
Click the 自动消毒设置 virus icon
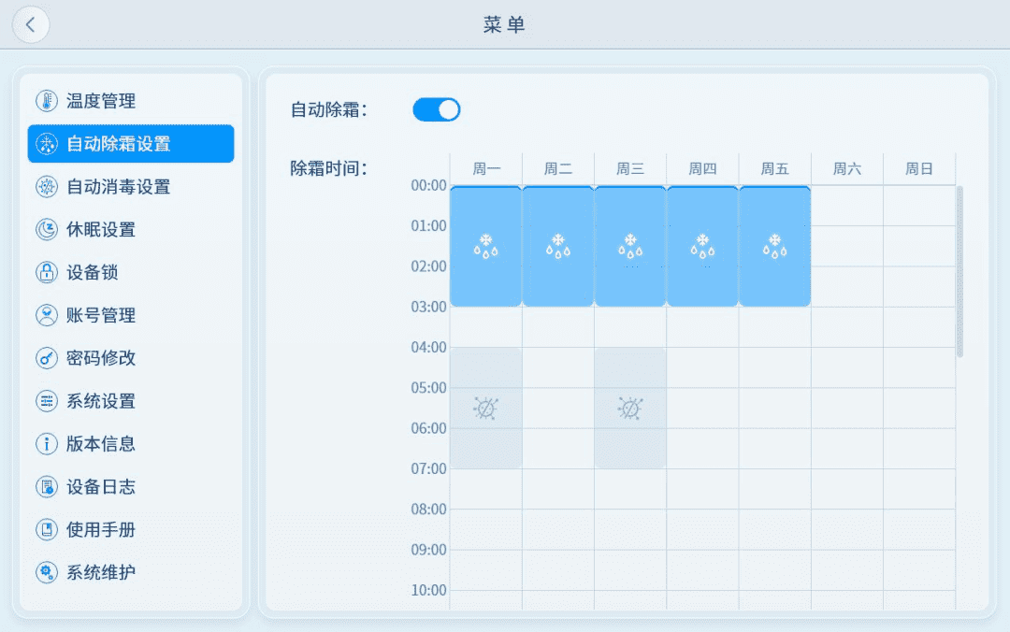46,187
